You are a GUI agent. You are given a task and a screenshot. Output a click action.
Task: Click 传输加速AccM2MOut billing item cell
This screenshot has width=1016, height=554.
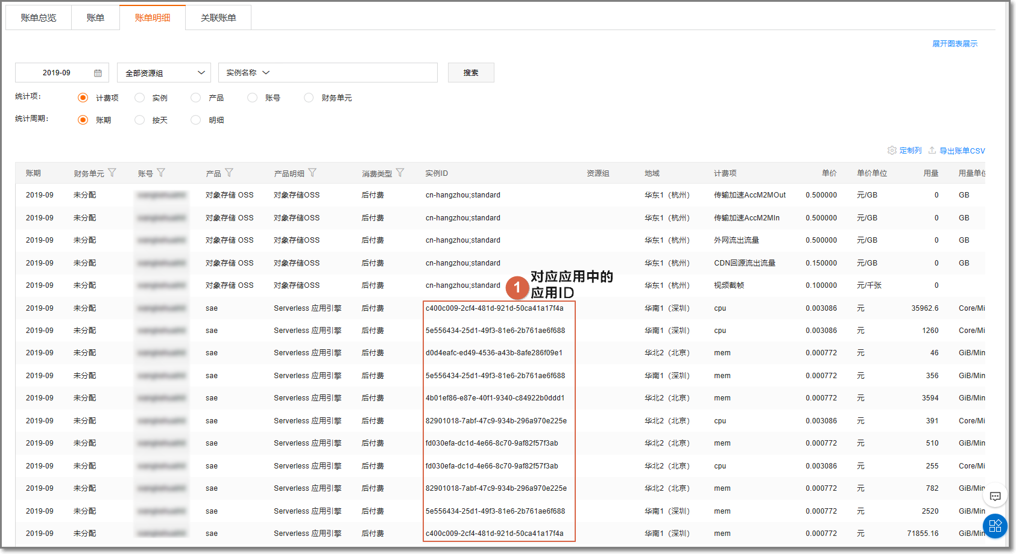[750, 195]
